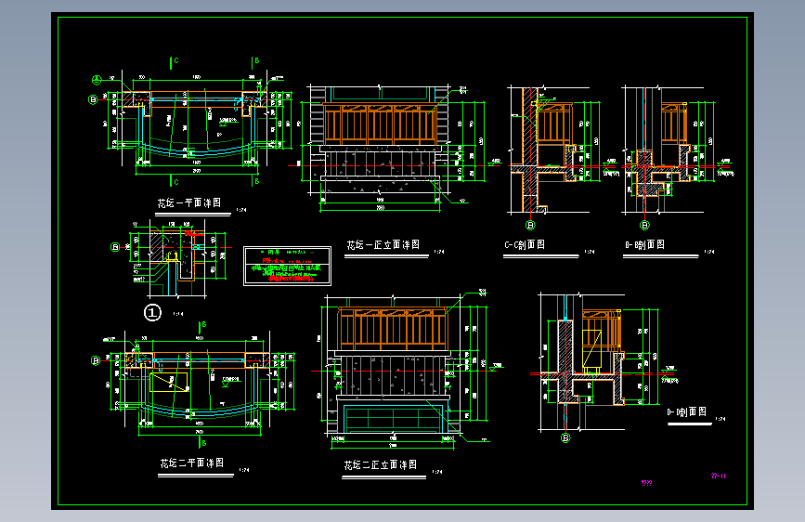Click the circled number 1 detail marker
The image size is (805, 522).
(x=152, y=312)
